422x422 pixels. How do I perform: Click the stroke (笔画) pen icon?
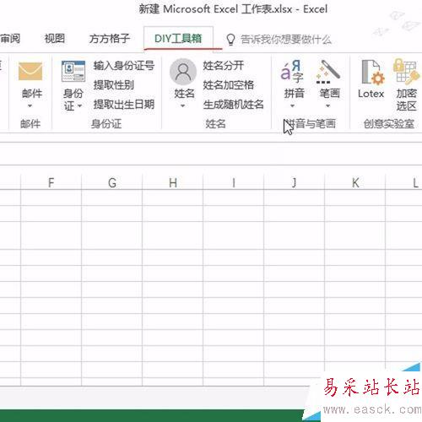[x=328, y=72]
